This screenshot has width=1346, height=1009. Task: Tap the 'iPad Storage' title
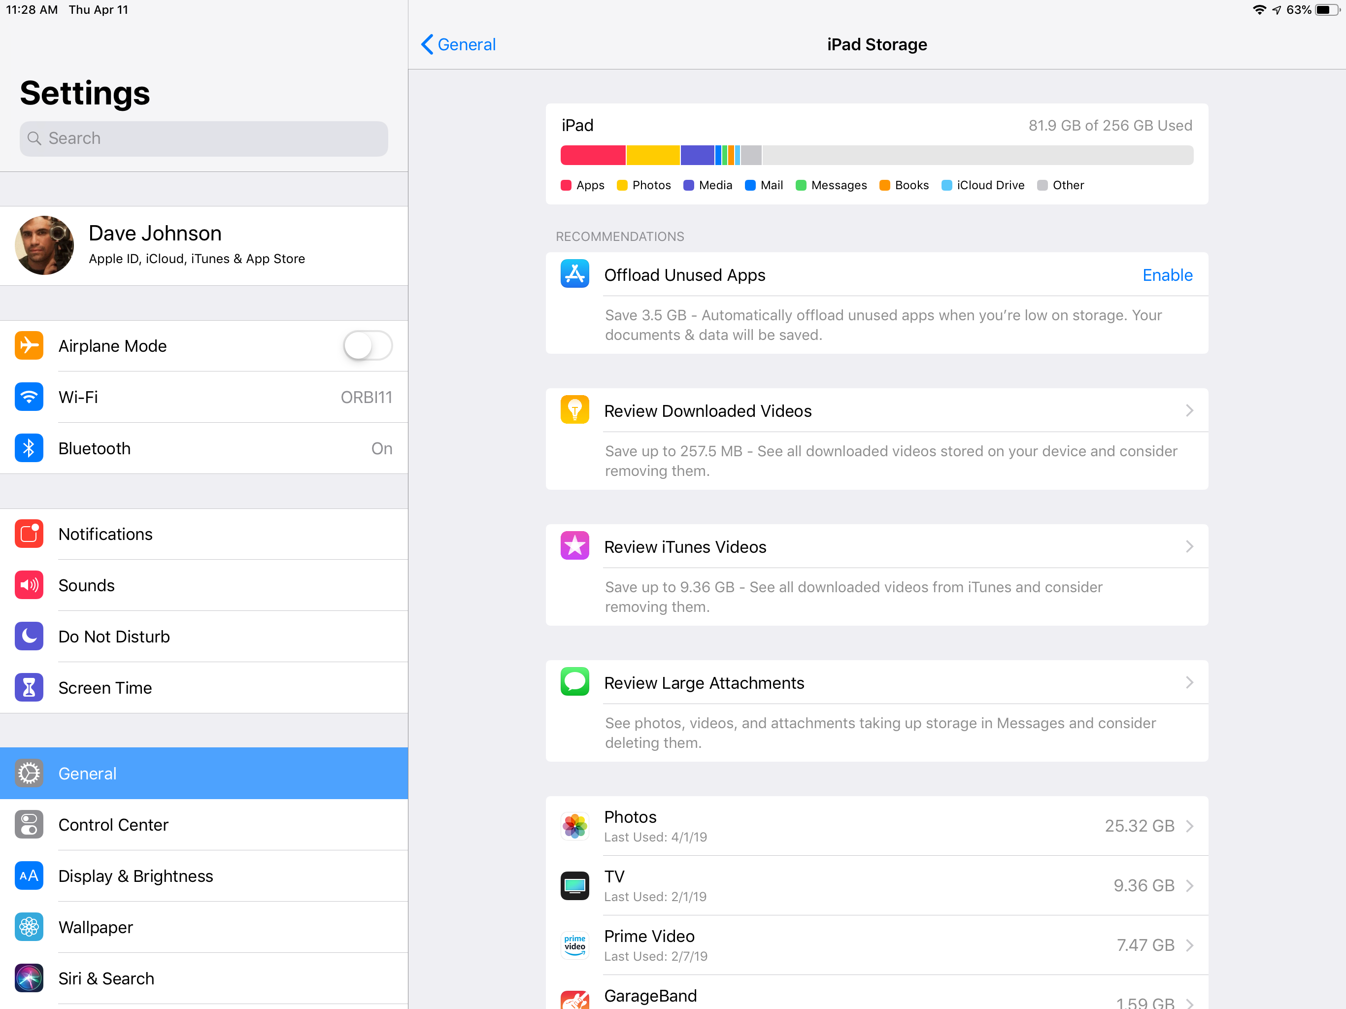(877, 44)
